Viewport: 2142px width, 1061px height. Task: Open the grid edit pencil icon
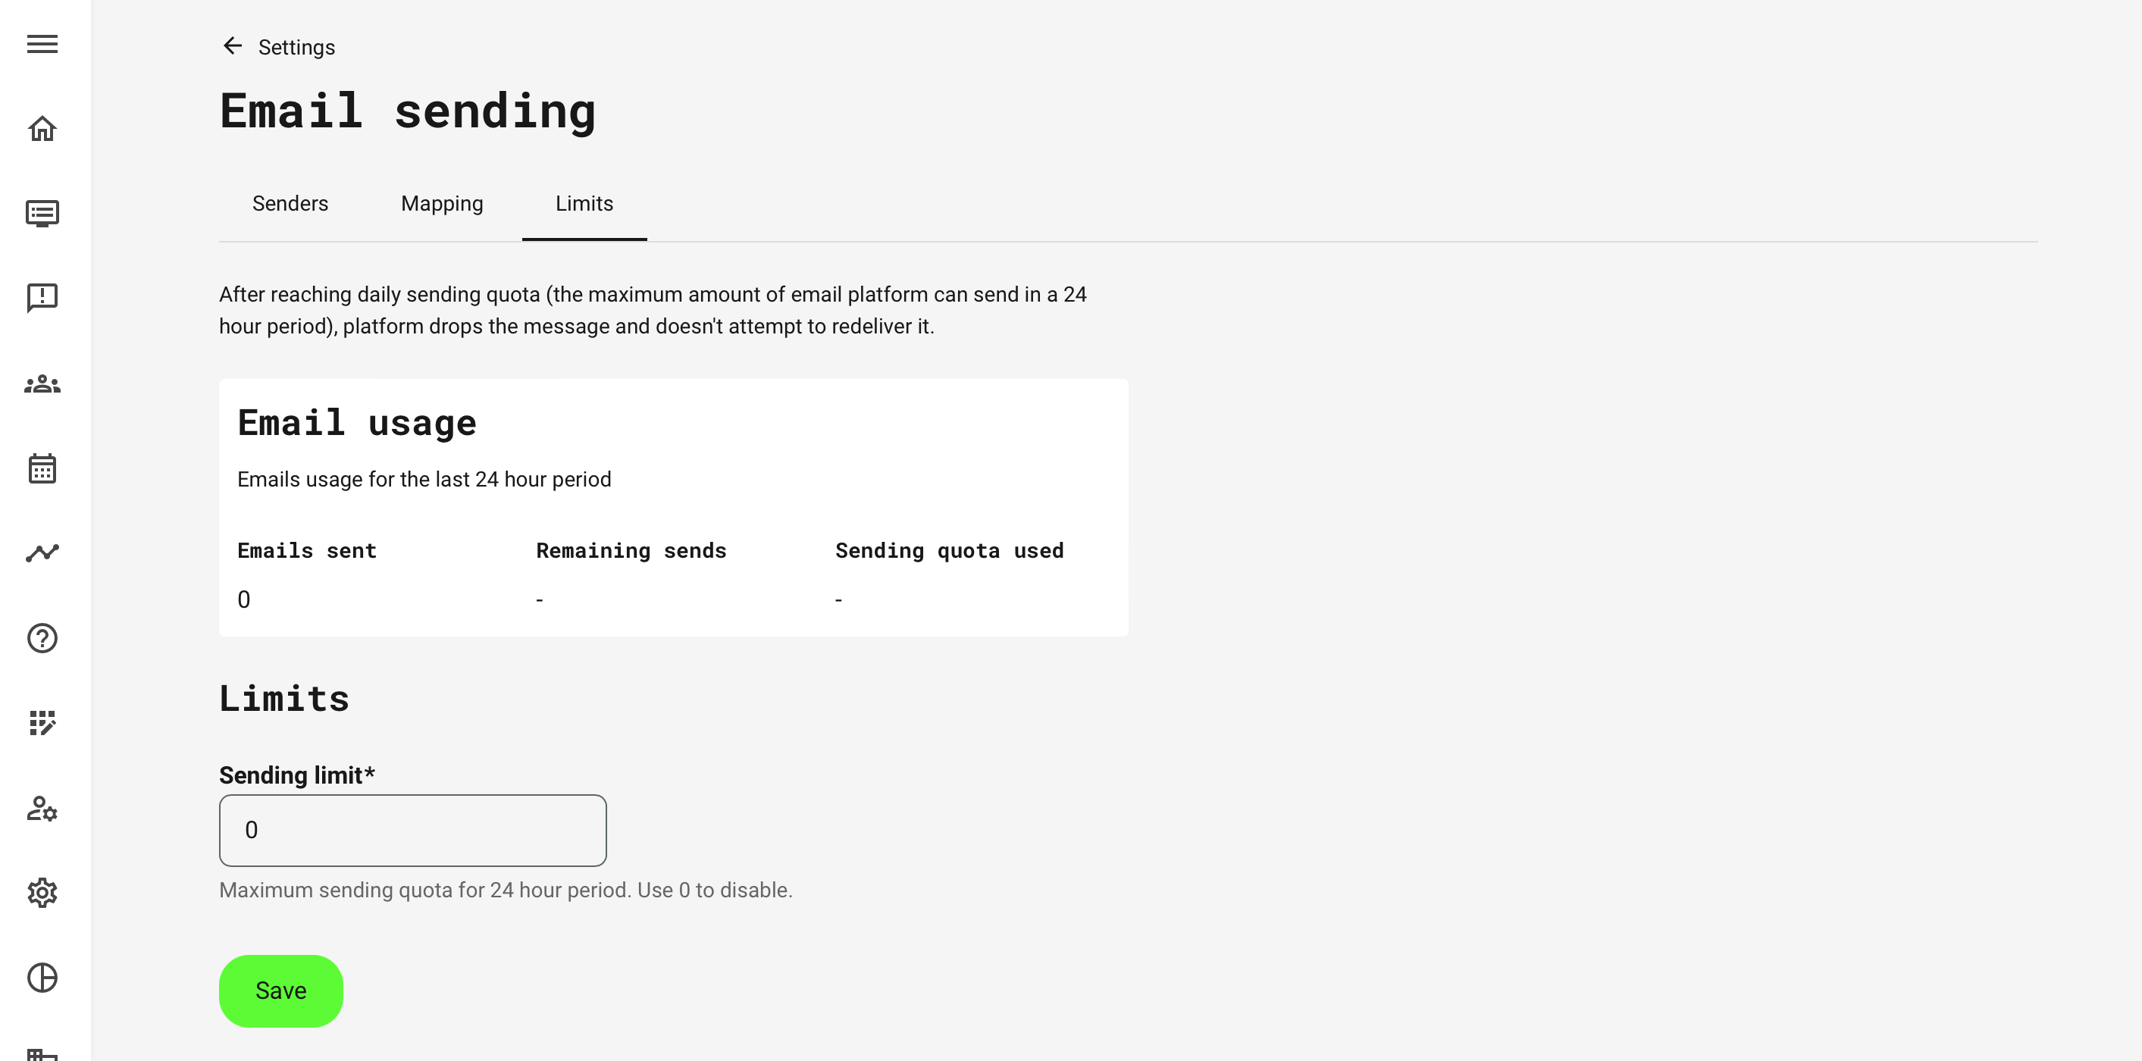coord(42,722)
